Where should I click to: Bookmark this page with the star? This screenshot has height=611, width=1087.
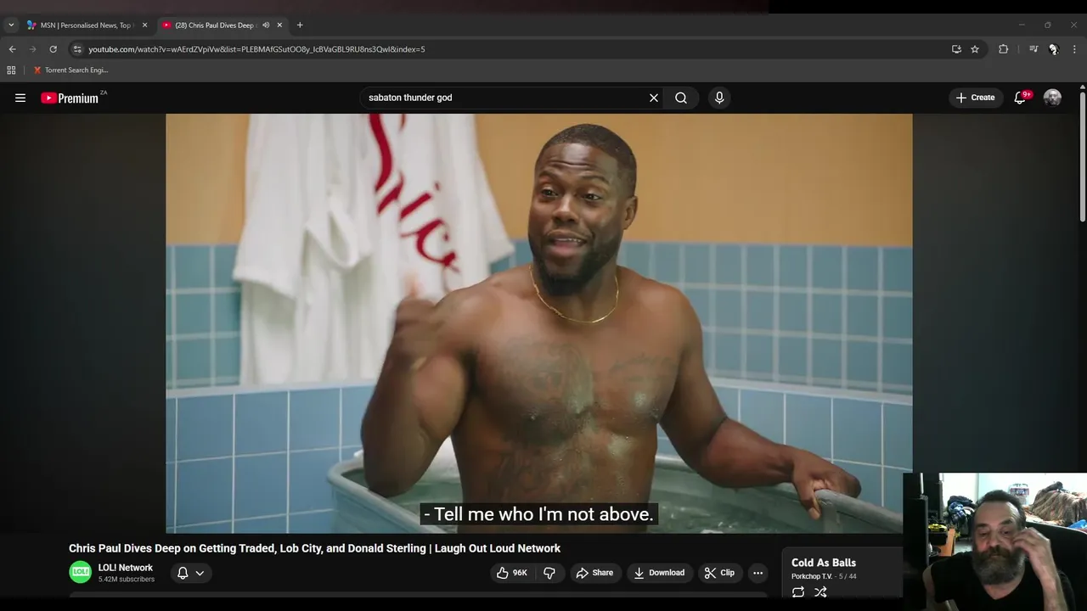[975, 49]
